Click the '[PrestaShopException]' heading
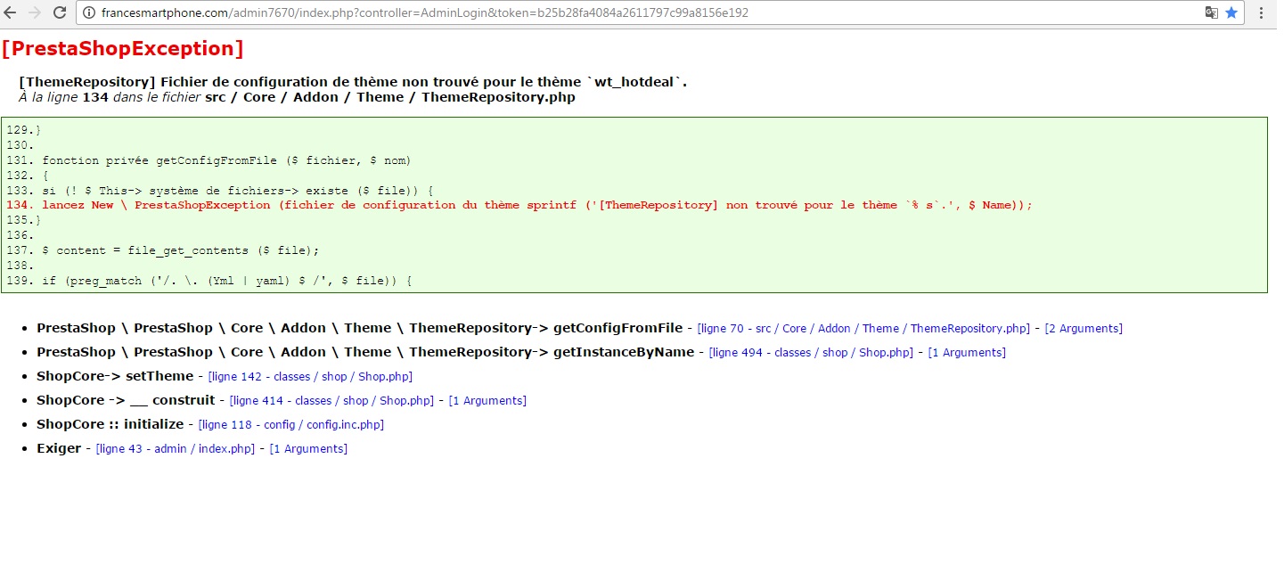 point(122,48)
